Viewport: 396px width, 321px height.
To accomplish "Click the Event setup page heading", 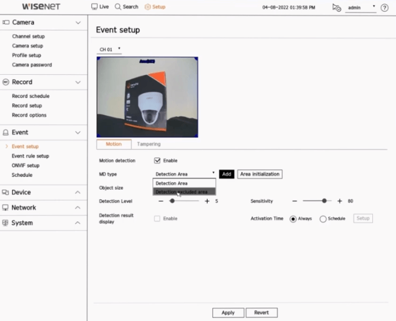I will (x=118, y=30).
